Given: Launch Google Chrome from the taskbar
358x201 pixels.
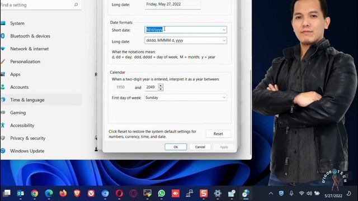Looking at the screenshot, I should coord(35,193).
